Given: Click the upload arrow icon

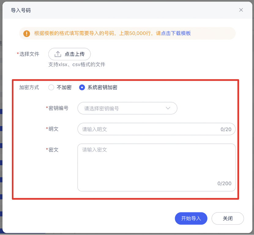Looking at the screenshot, I should [x=58, y=54].
